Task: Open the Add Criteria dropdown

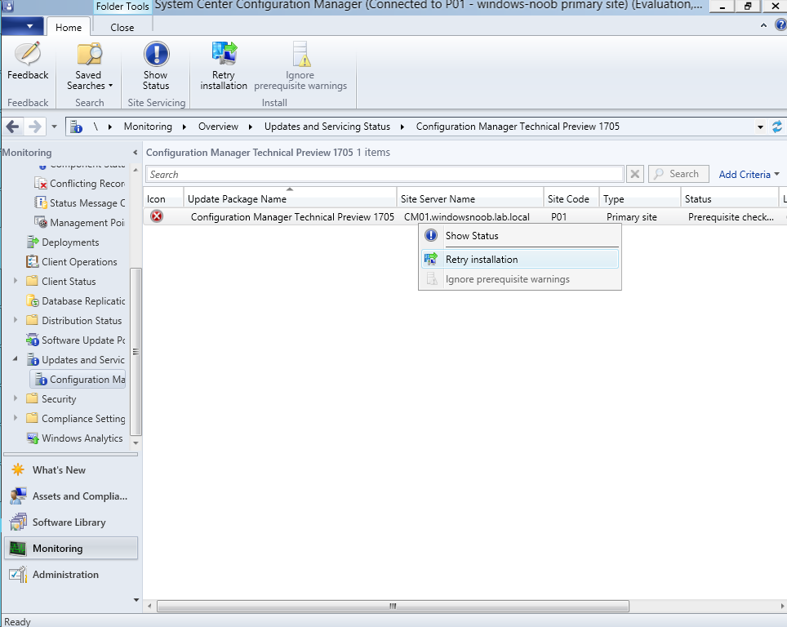Action: point(749,174)
